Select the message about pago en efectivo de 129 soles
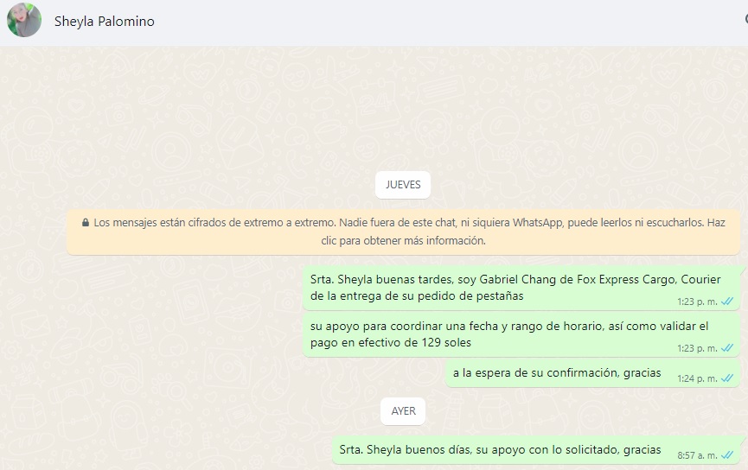 [521, 334]
